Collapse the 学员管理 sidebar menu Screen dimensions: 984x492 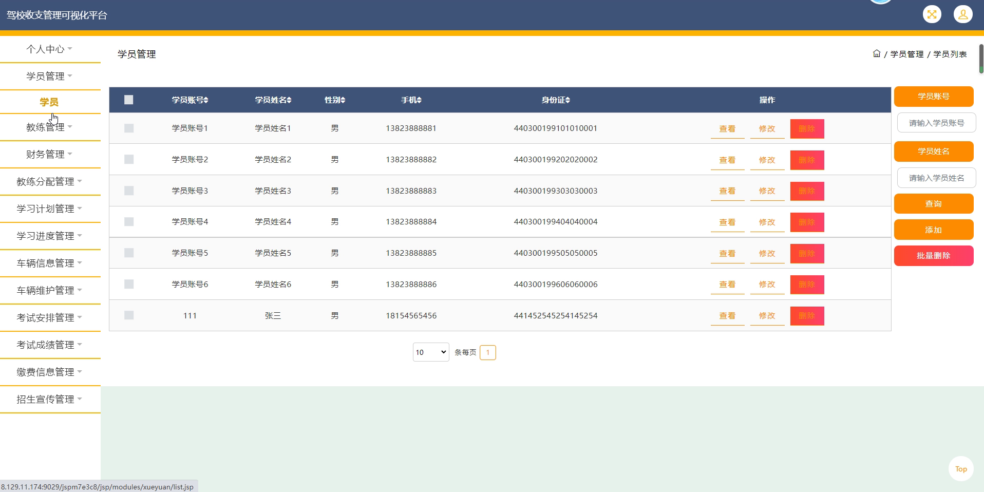tap(50, 76)
